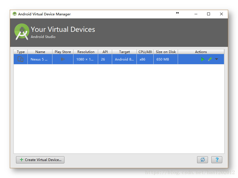Select the 'Nexus 5 ...' name cell
This screenshot has width=238, height=178.
(40, 59)
